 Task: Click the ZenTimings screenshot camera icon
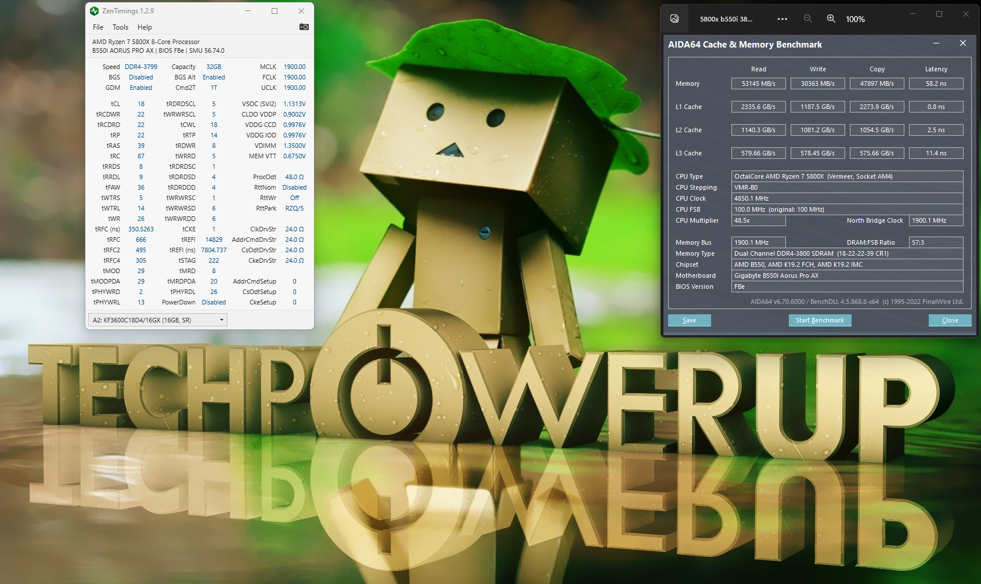coord(304,27)
